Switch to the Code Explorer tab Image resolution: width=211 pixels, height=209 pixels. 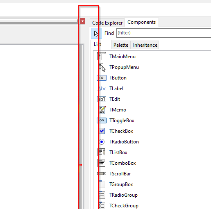tap(107, 23)
